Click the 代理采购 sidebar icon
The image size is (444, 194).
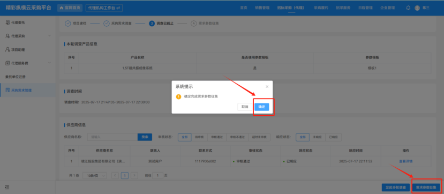click(7, 36)
